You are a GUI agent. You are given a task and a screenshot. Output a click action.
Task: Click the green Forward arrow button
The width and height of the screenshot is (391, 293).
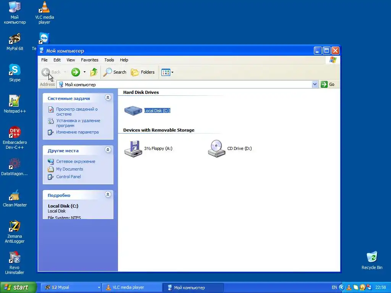click(x=76, y=72)
